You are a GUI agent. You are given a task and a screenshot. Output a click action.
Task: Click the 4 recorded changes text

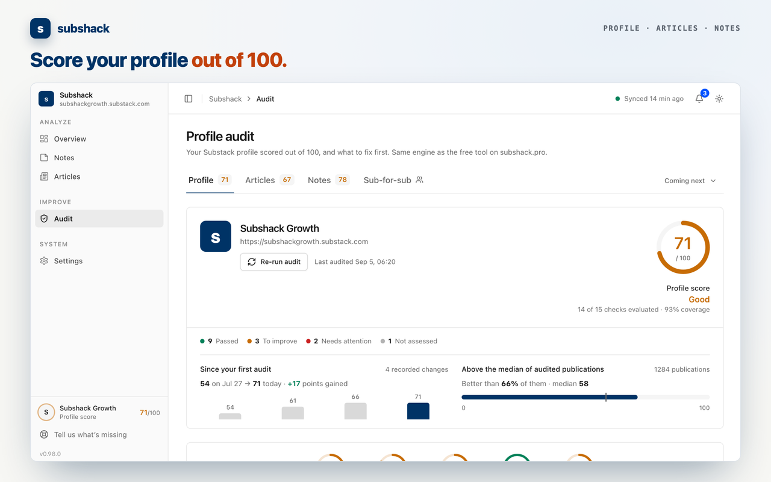click(x=417, y=369)
